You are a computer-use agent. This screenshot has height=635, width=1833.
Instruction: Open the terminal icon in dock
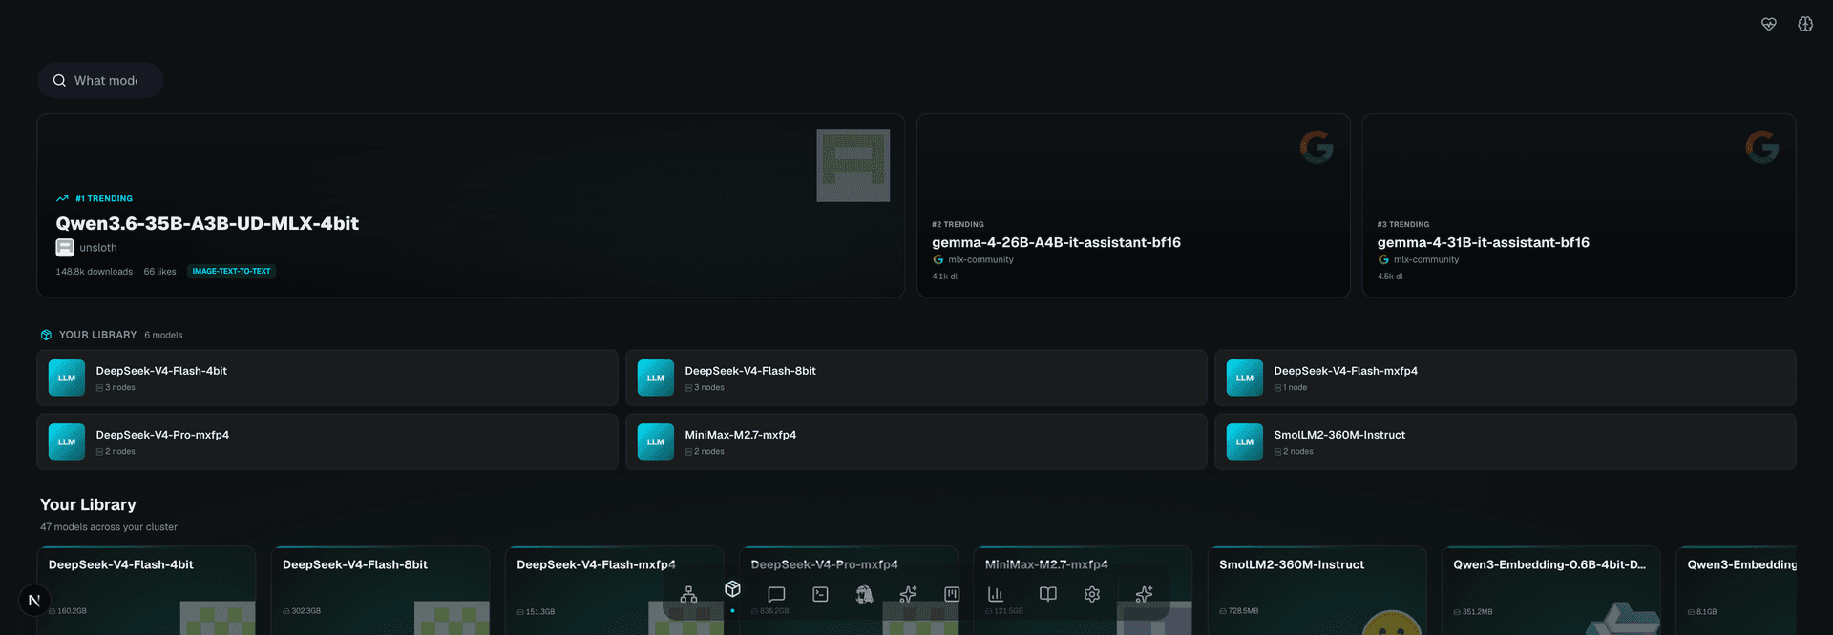coord(820,594)
